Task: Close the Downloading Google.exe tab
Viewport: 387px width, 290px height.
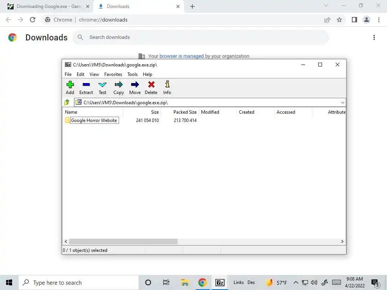Action: (88, 6)
